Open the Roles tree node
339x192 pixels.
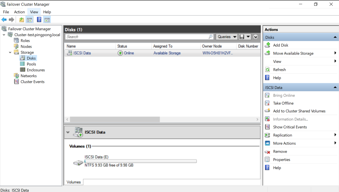tap(25, 41)
